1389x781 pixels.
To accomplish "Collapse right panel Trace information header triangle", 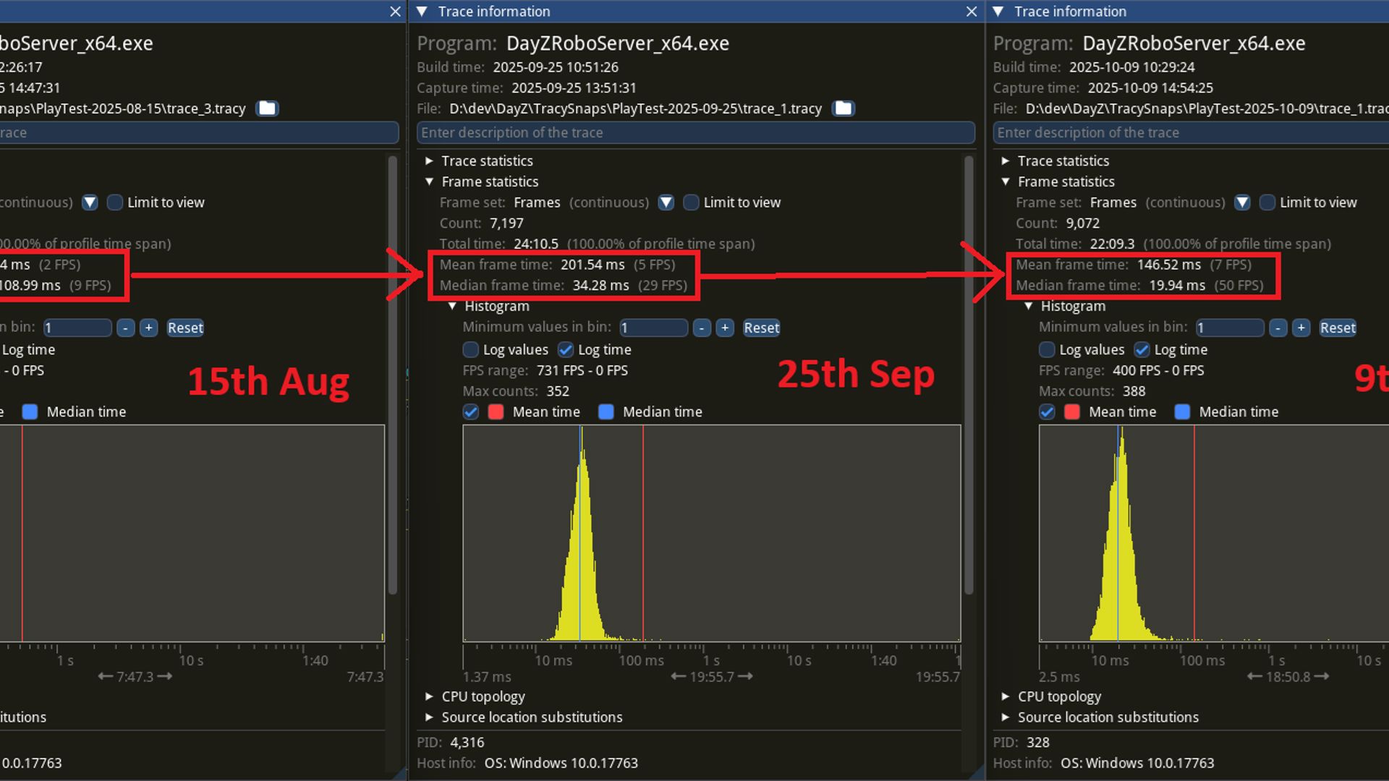I will pyautogui.click(x=998, y=12).
